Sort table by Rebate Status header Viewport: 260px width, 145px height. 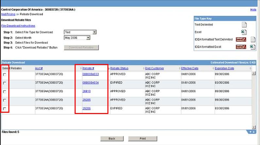click(119, 68)
